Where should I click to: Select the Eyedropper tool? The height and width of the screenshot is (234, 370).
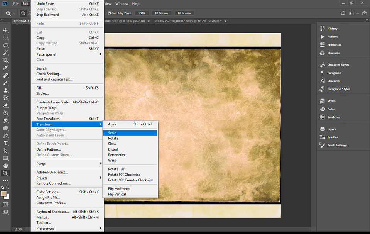pos(5,68)
